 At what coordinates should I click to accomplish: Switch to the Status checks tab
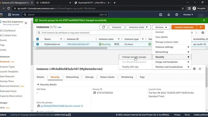pos(107,77)
